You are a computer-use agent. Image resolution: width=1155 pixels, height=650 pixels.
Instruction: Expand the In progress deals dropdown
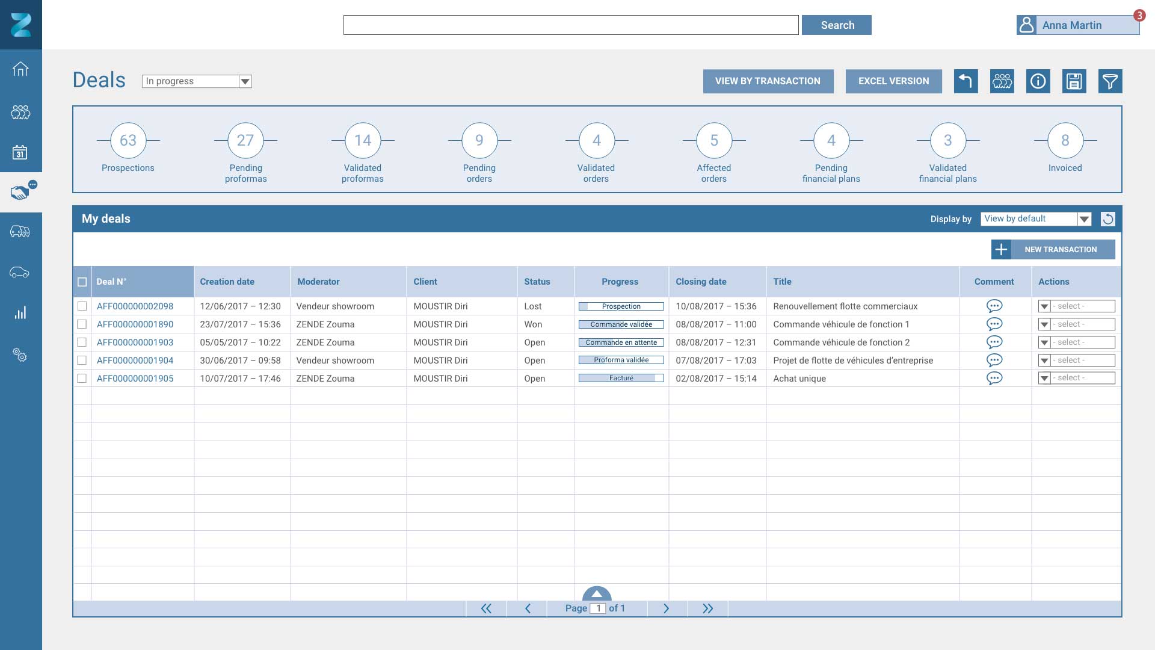[245, 81]
